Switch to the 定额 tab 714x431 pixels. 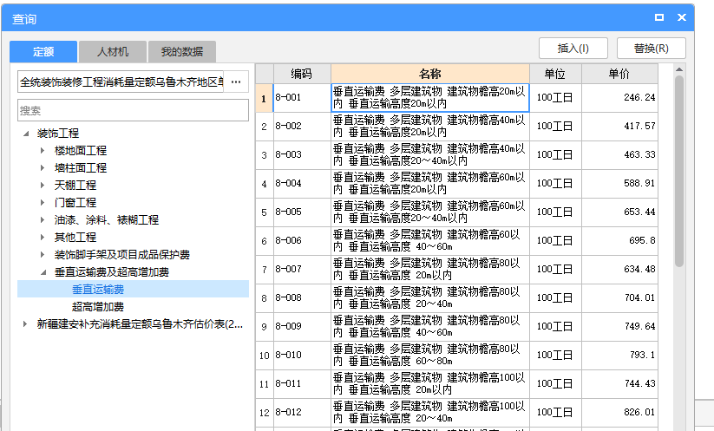pos(43,51)
